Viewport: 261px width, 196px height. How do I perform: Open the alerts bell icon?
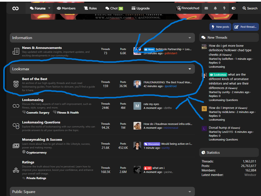[215, 8]
